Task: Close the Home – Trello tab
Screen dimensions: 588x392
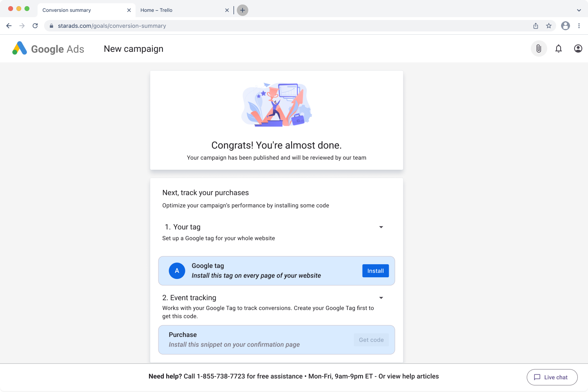Action: [x=227, y=10]
